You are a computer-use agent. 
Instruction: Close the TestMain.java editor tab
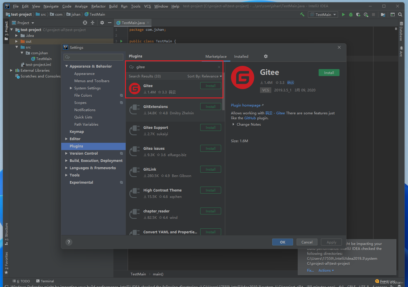[x=148, y=23]
